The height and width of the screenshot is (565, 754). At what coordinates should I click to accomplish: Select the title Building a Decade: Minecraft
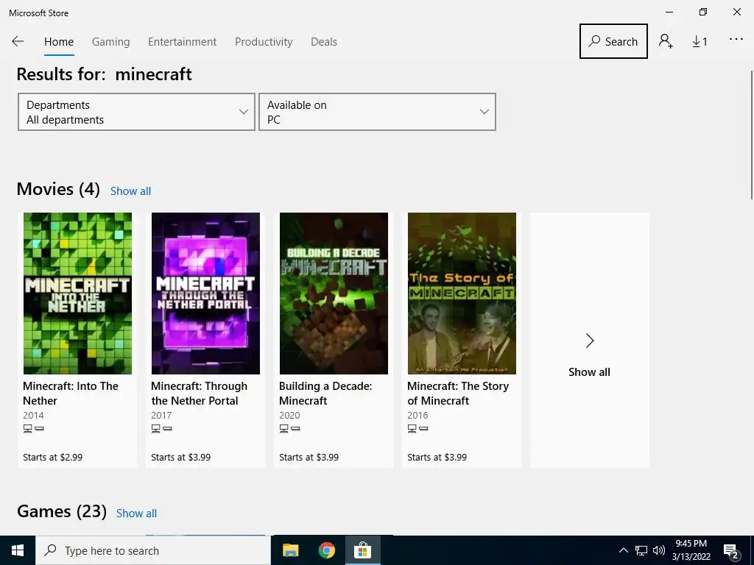coord(325,394)
